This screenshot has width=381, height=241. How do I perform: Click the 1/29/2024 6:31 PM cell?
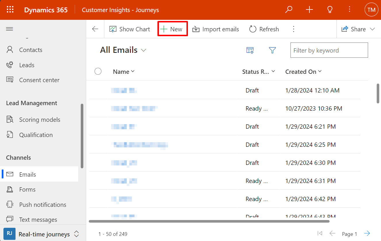(x=310, y=181)
